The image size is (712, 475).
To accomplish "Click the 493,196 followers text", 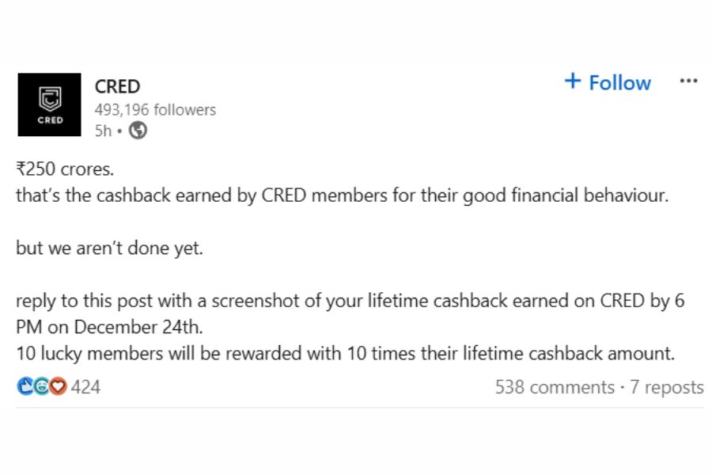I will [155, 110].
